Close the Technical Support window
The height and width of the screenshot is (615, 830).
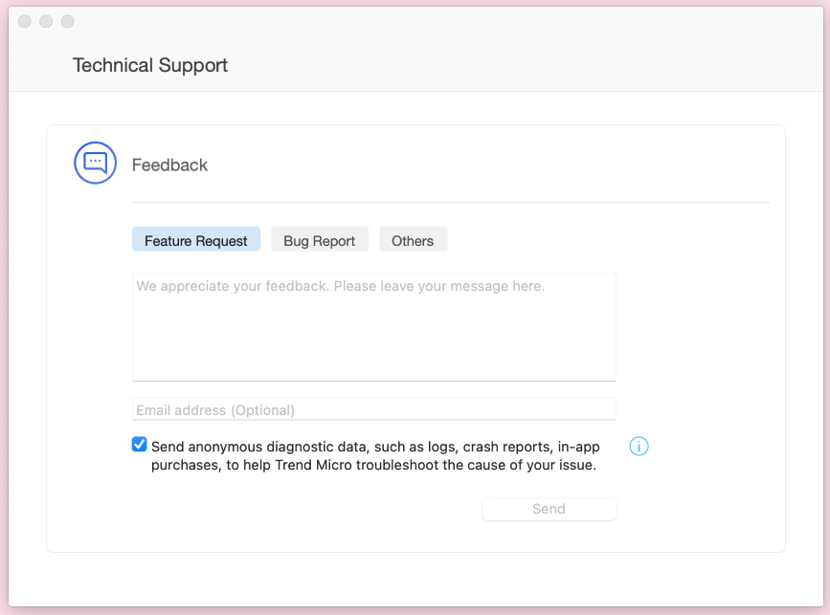point(25,21)
